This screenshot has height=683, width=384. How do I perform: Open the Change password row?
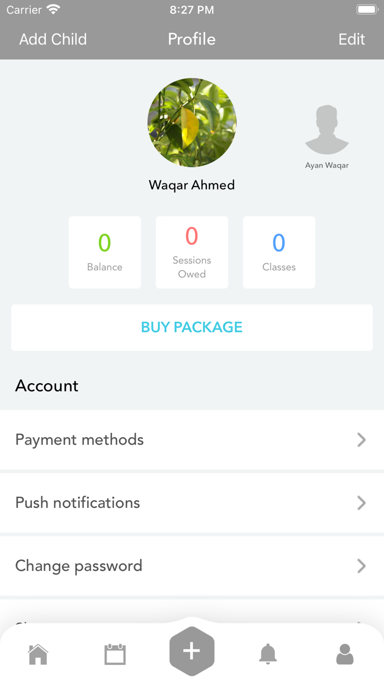[165, 566]
